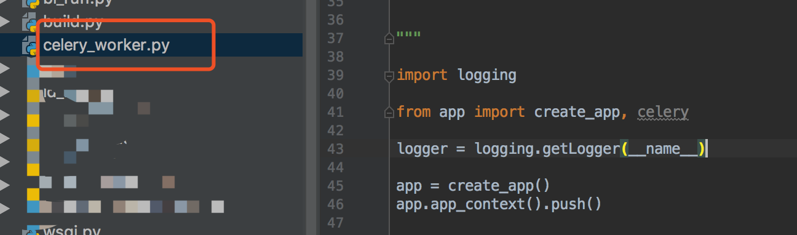Click 'import logging' on line 39

coord(456,76)
